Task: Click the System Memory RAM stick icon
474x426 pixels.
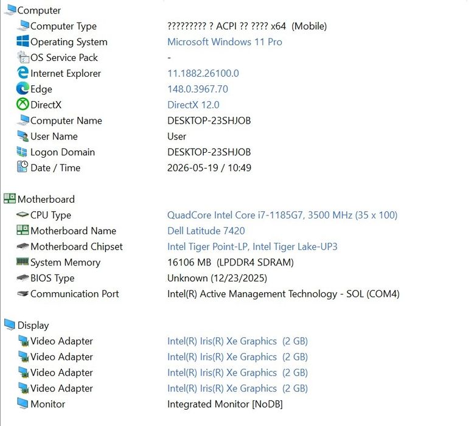Action: pyautogui.click(x=23, y=261)
